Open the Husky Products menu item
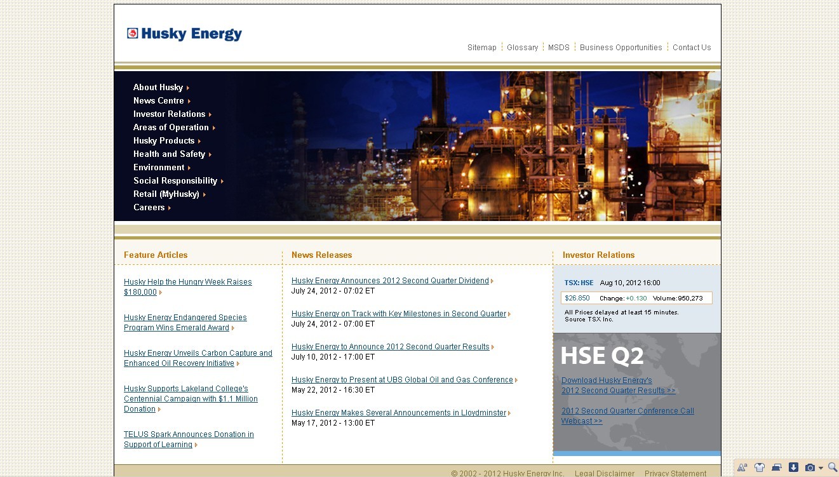 click(x=164, y=141)
